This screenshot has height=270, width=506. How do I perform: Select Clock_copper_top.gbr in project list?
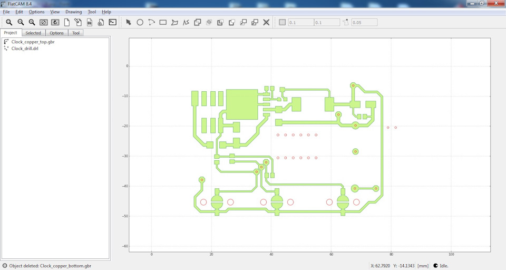pos(33,42)
